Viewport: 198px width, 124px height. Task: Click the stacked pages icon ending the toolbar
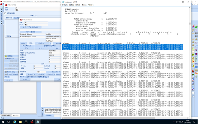tap(193, 96)
